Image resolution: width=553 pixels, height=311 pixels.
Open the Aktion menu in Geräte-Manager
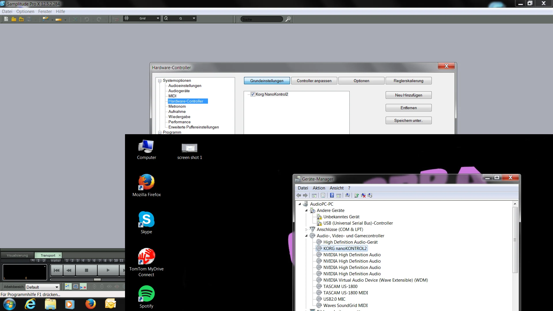tap(319, 188)
